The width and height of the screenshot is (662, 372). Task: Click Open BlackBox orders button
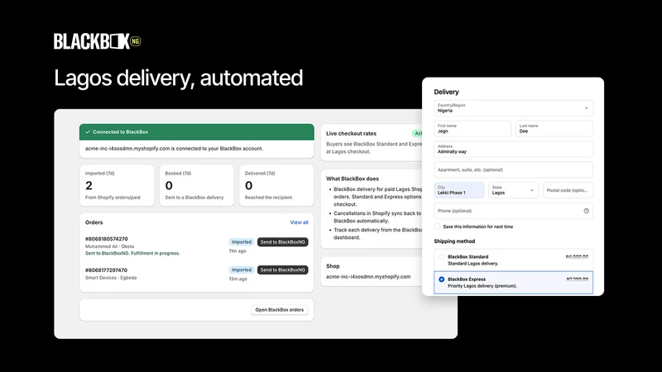(x=280, y=309)
